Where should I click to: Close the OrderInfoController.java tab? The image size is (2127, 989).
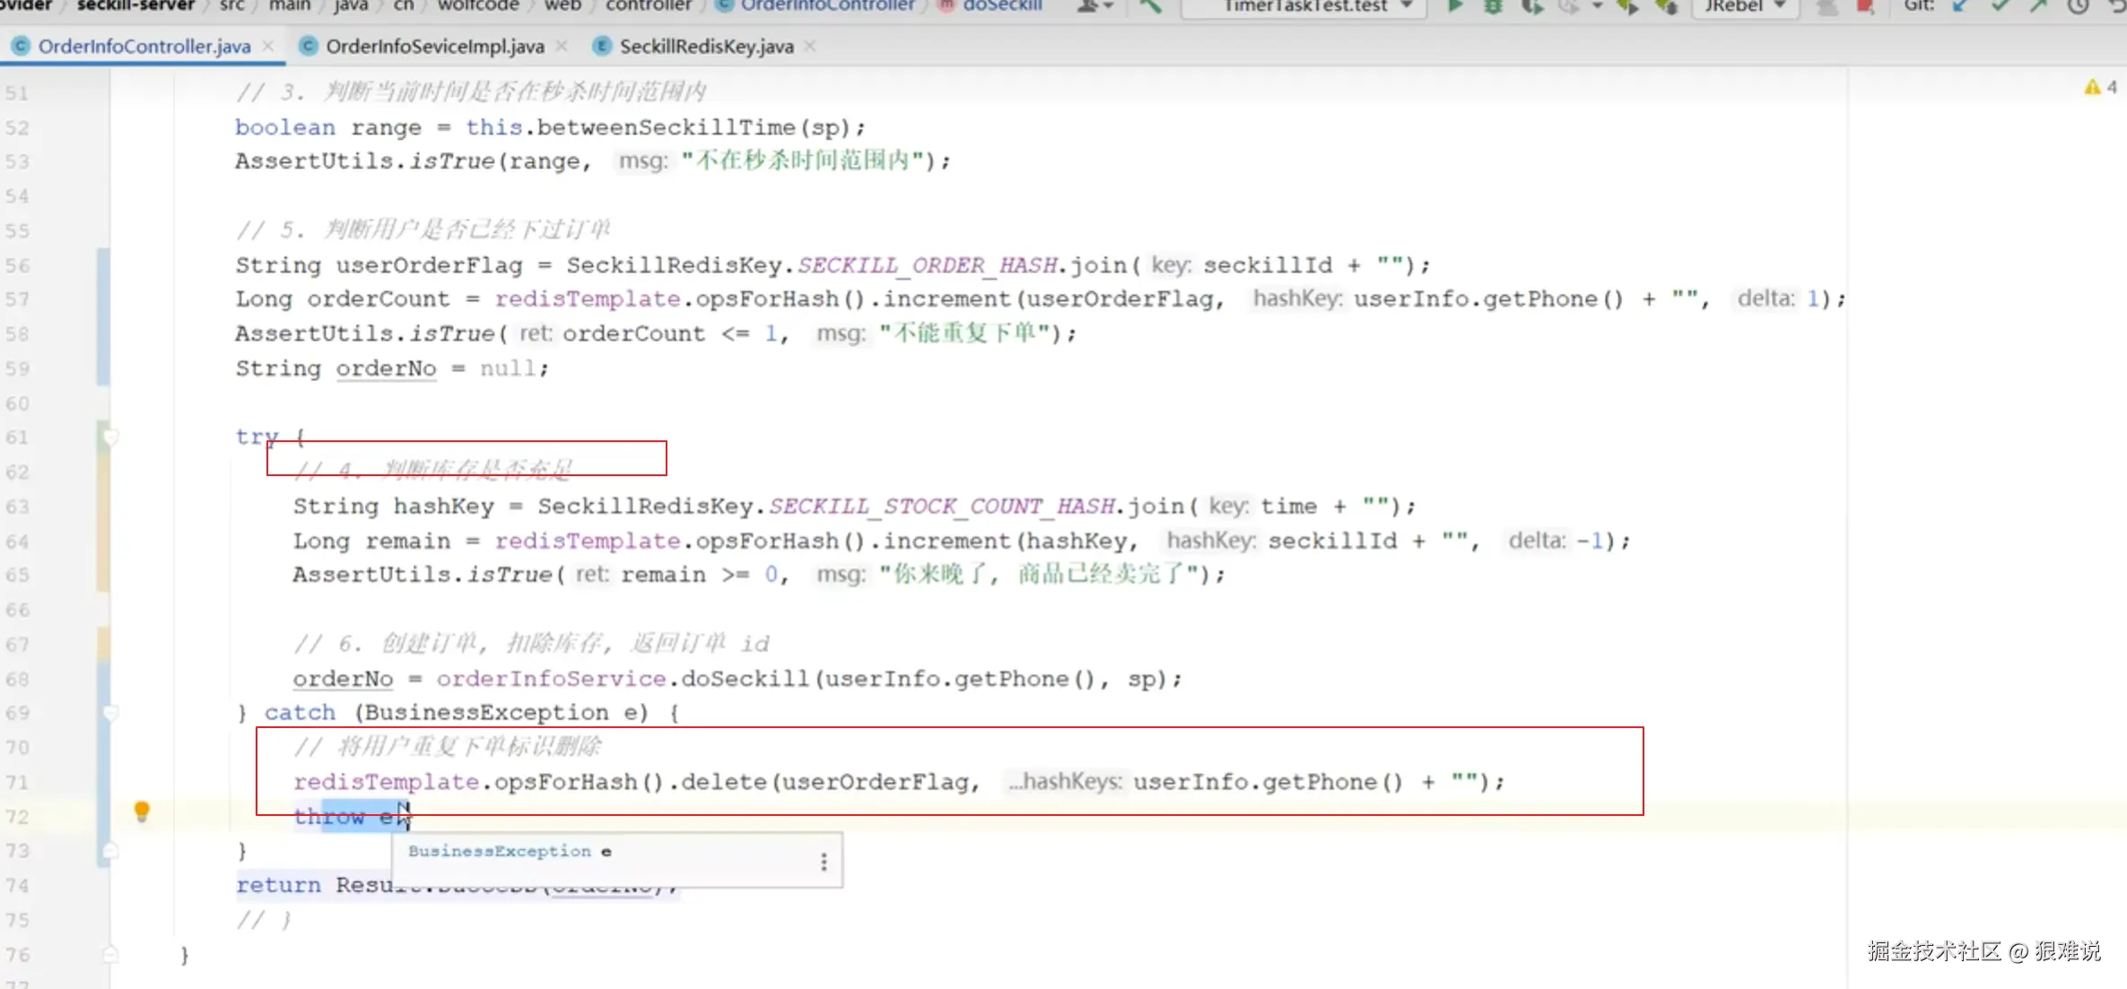[268, 46]
